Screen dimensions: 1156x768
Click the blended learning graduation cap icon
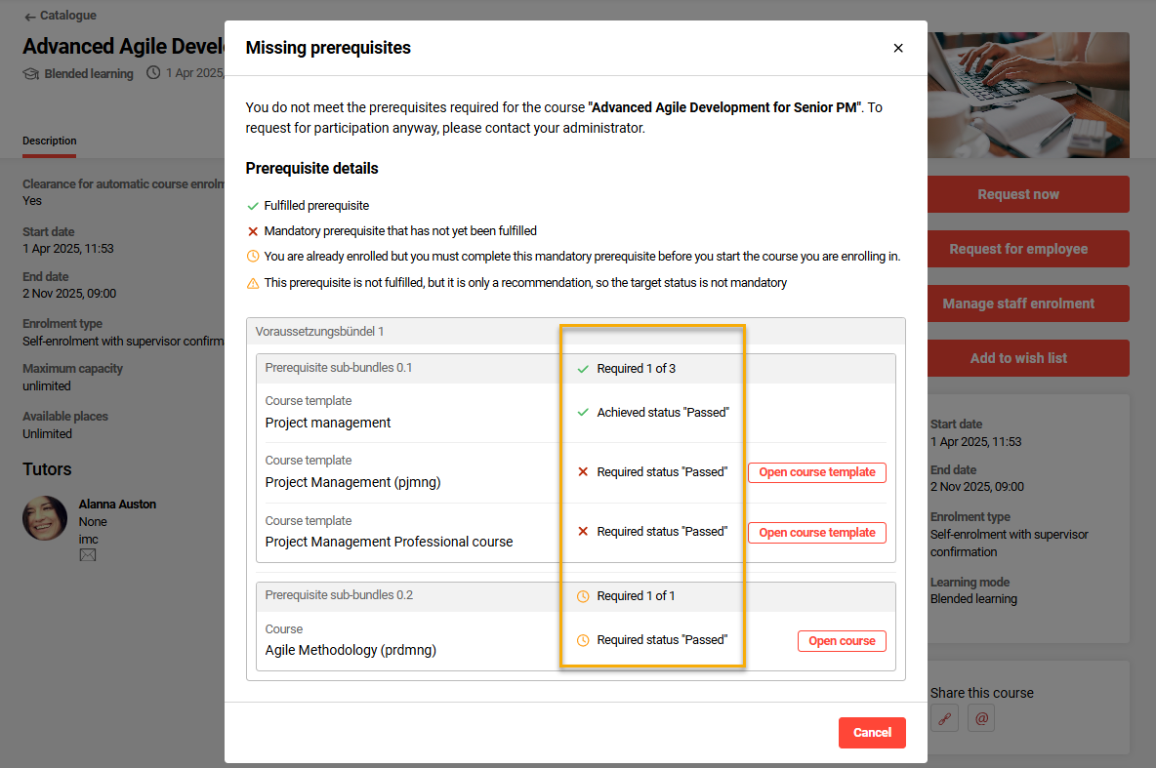29,73
